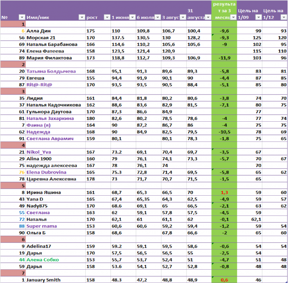Click the Алла Дин name cell

click(x=37, y=31)
